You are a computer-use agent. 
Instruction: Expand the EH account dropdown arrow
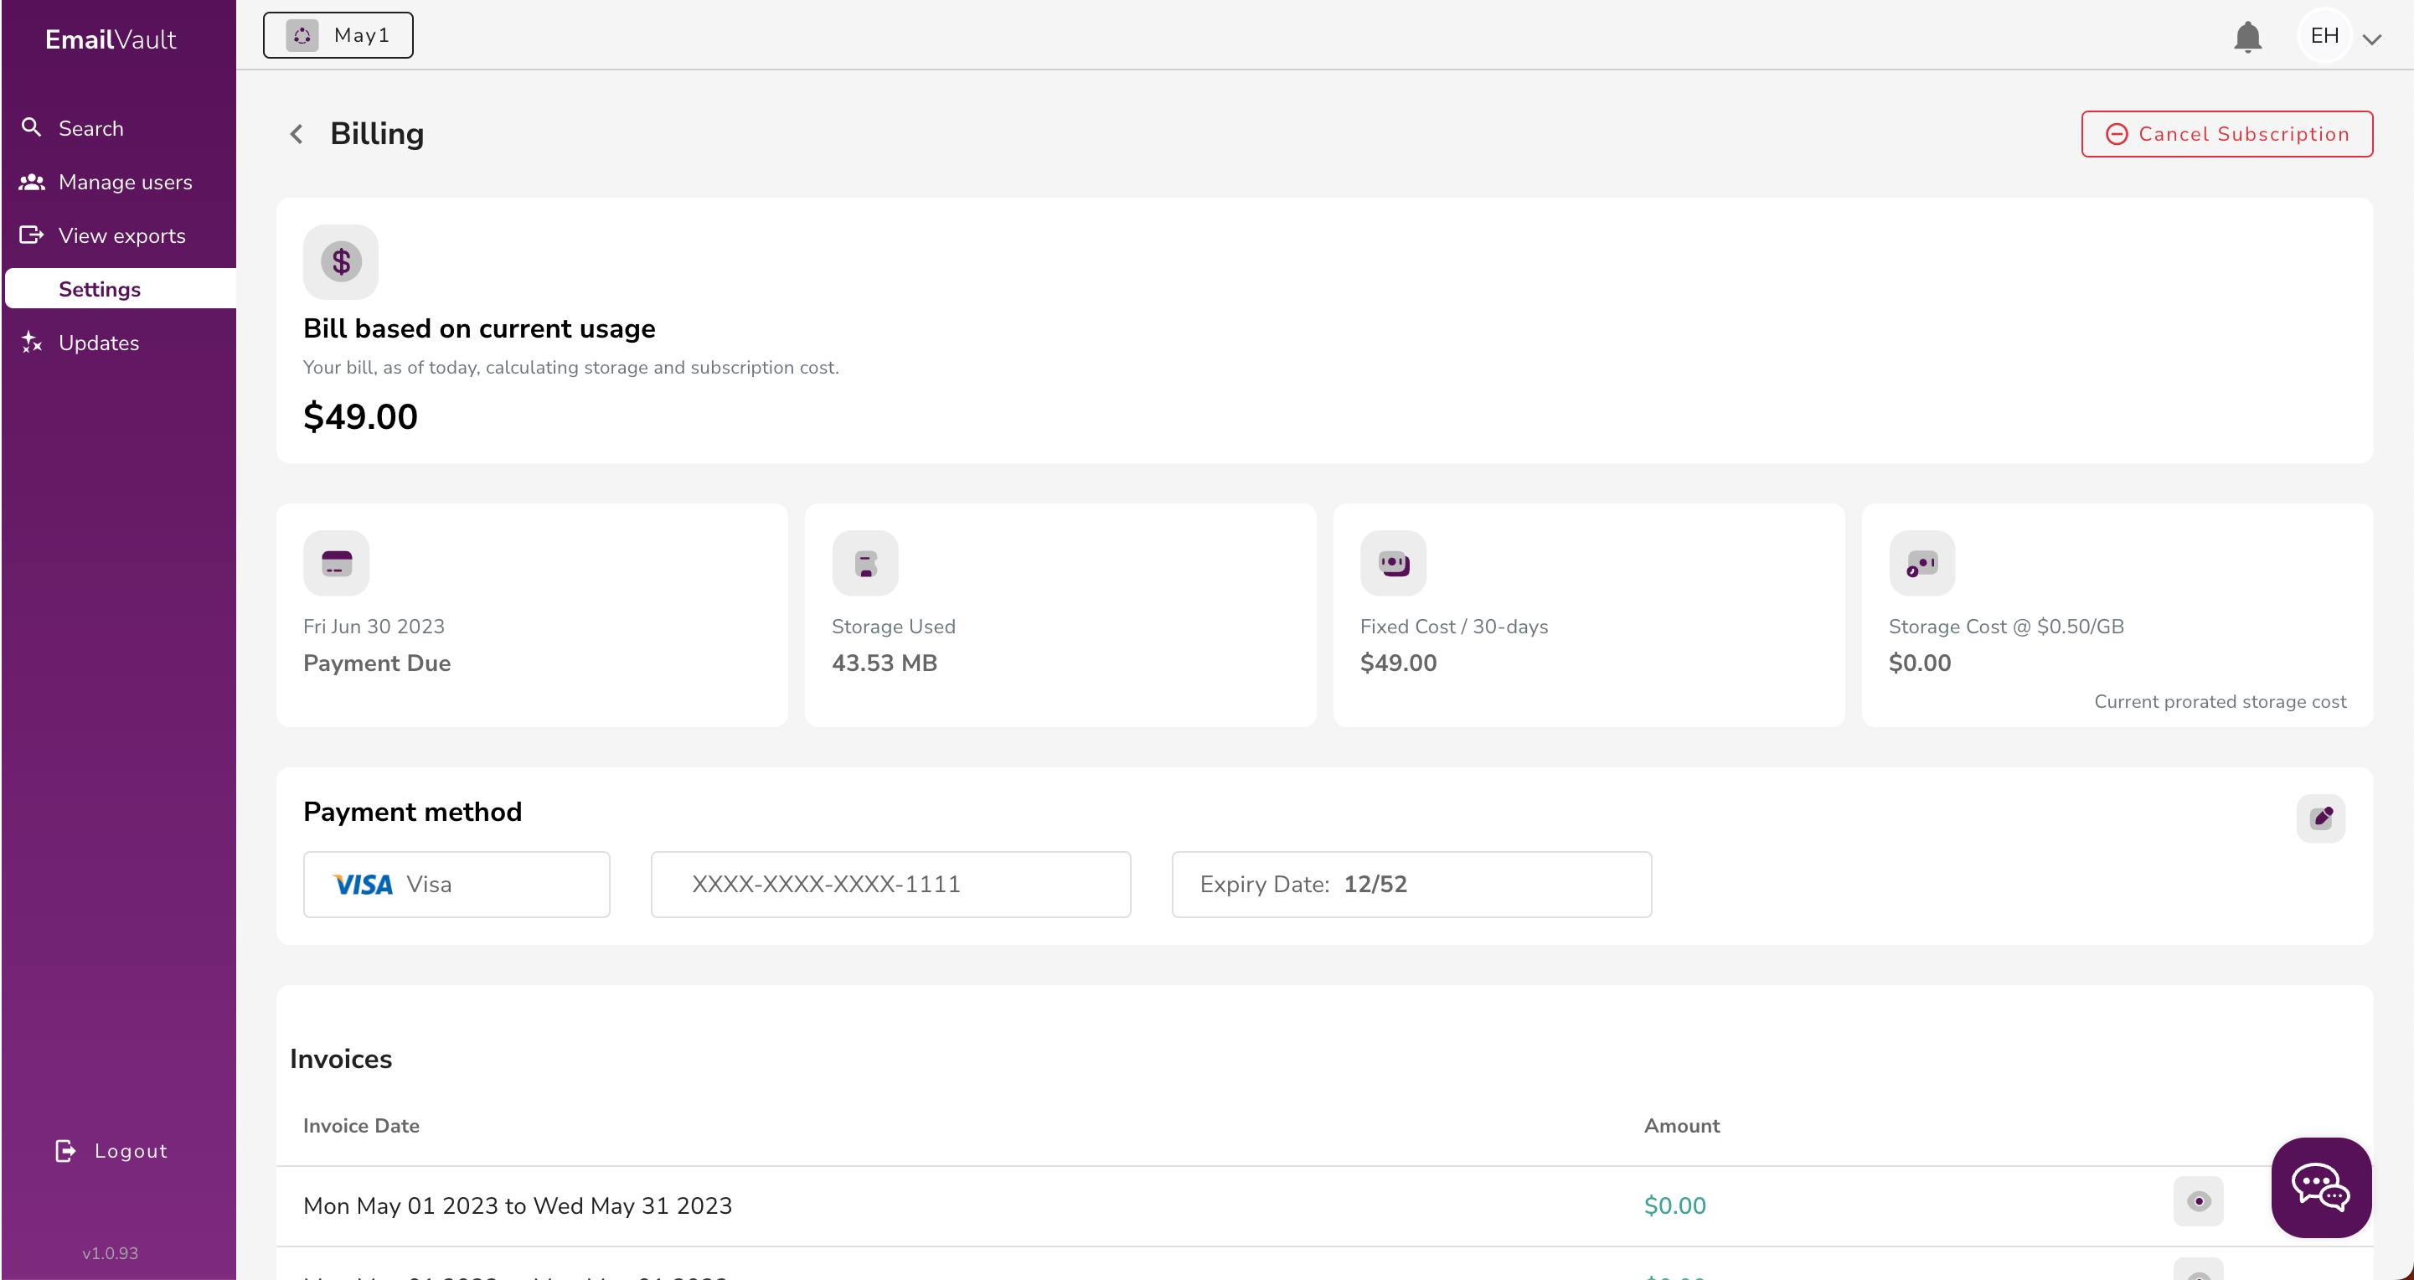click(2372, 39)
